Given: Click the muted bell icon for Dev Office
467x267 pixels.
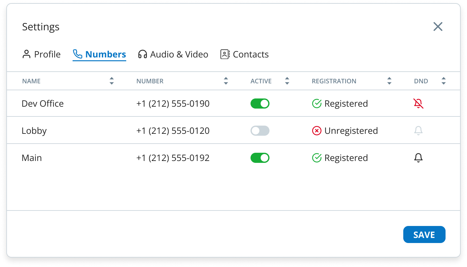Looking at the screenshot, I should (x=418, y=104).
